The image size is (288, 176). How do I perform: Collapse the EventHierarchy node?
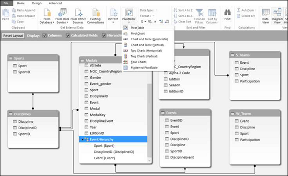click(x=82, y=140)
